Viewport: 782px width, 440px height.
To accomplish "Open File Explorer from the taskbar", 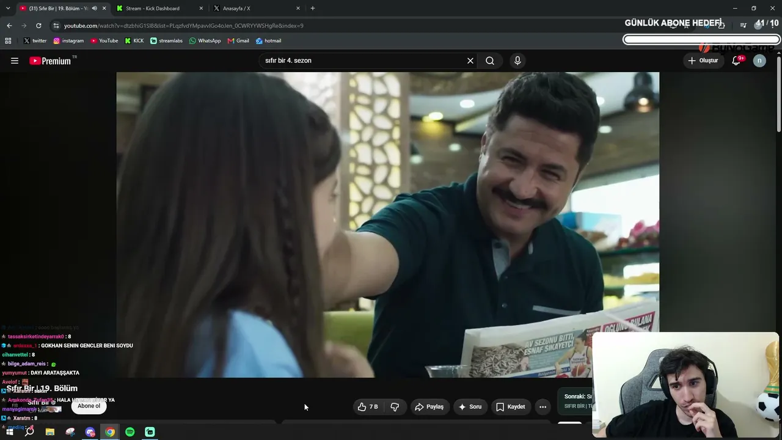I will pyautogui.click(x=50, y=432).
